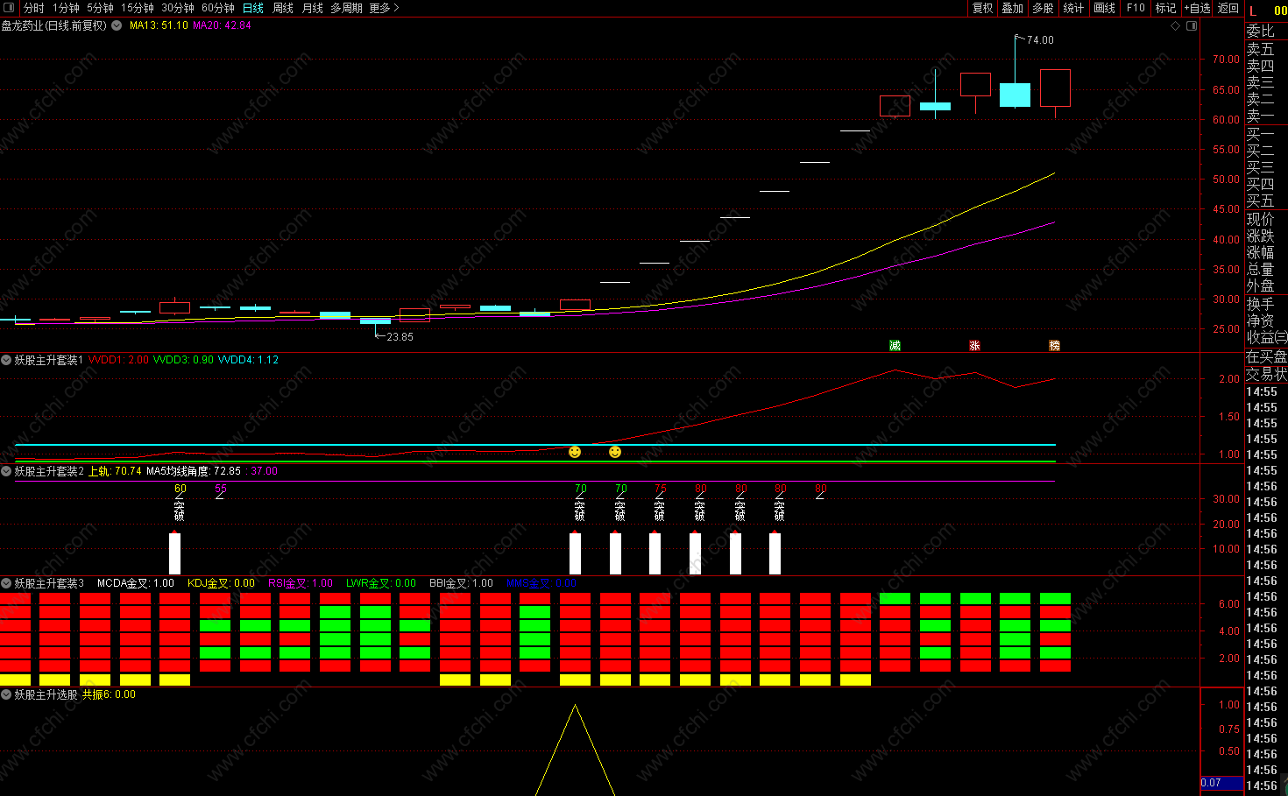
Task: Click the green 减 event marker
Action: click(x=895, y=346)
